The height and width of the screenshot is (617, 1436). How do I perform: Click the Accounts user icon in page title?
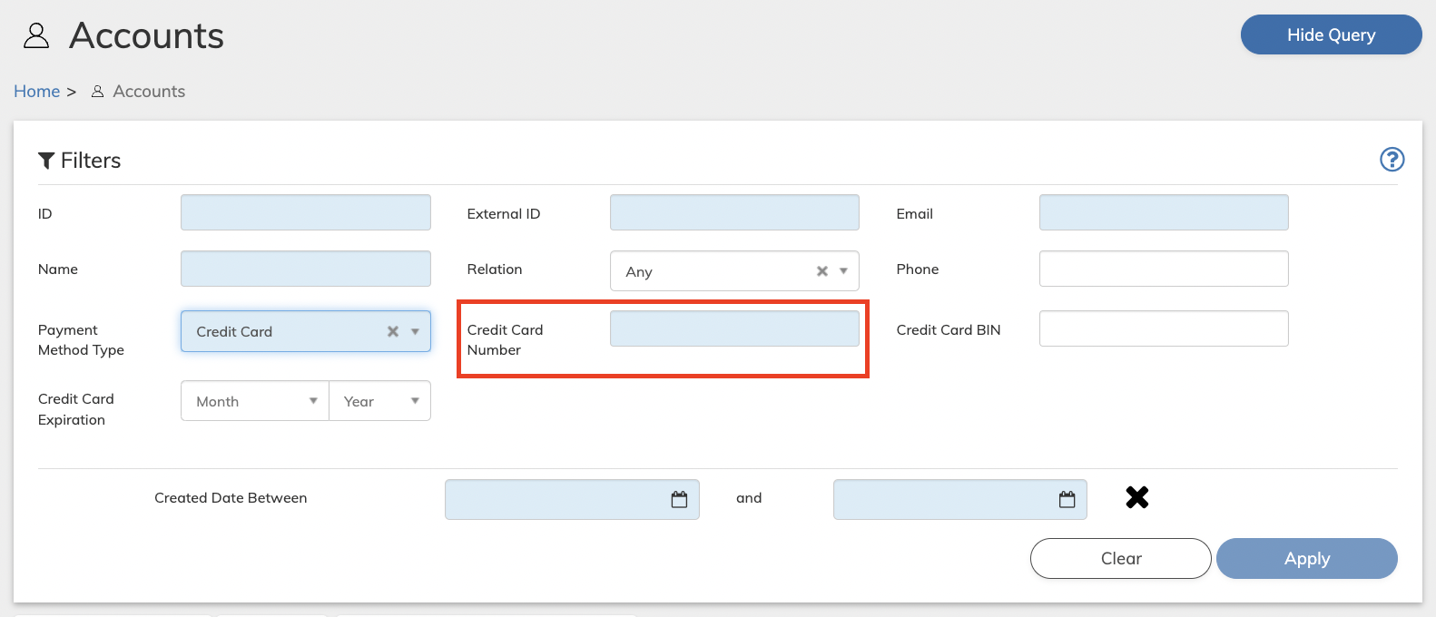(36, 35)
